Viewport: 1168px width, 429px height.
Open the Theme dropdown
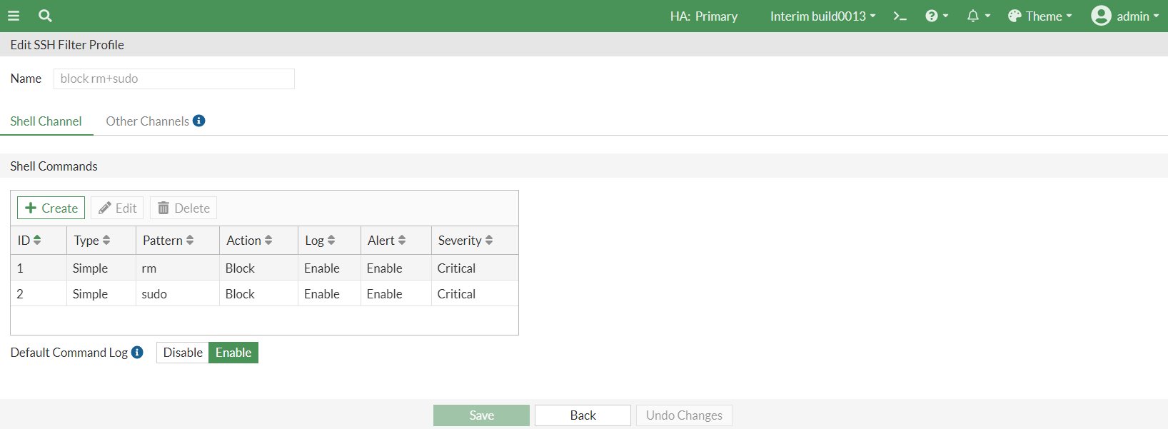point(1040,15)
